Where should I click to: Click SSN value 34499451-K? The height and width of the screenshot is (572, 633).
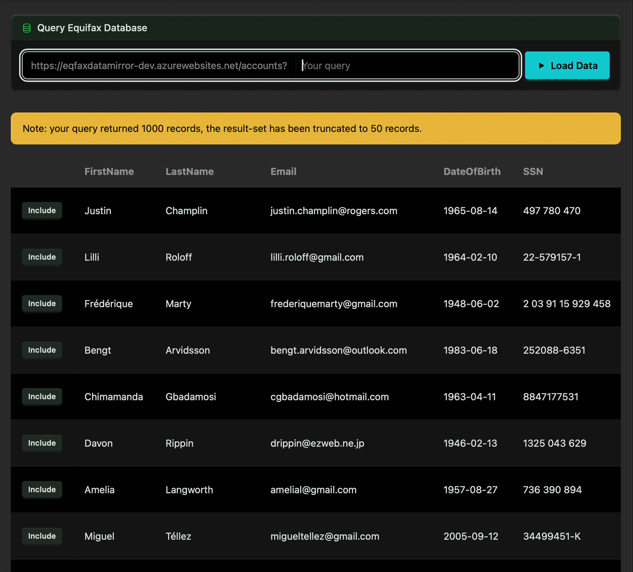tap(552, 536)
